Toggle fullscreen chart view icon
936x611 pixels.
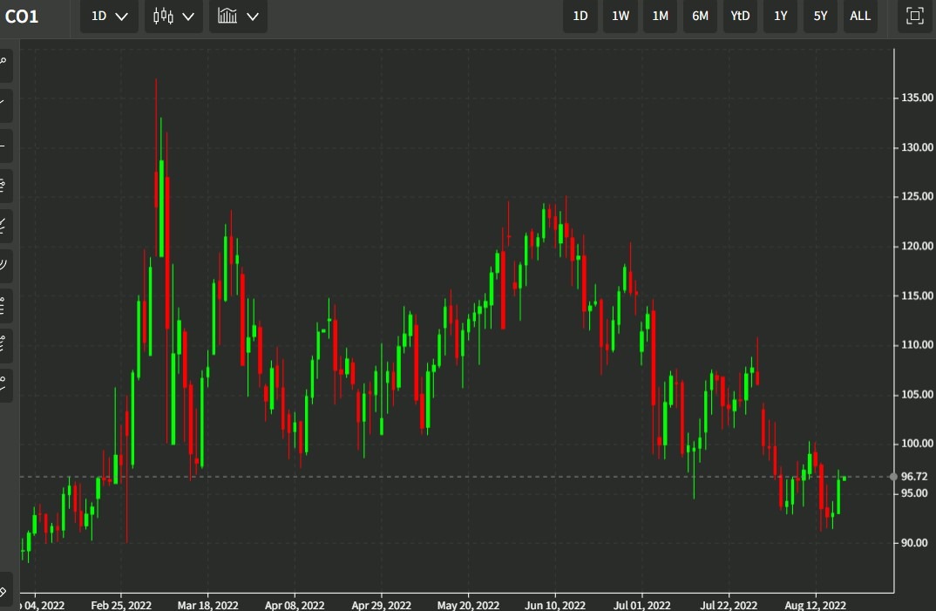pos(914,17)
